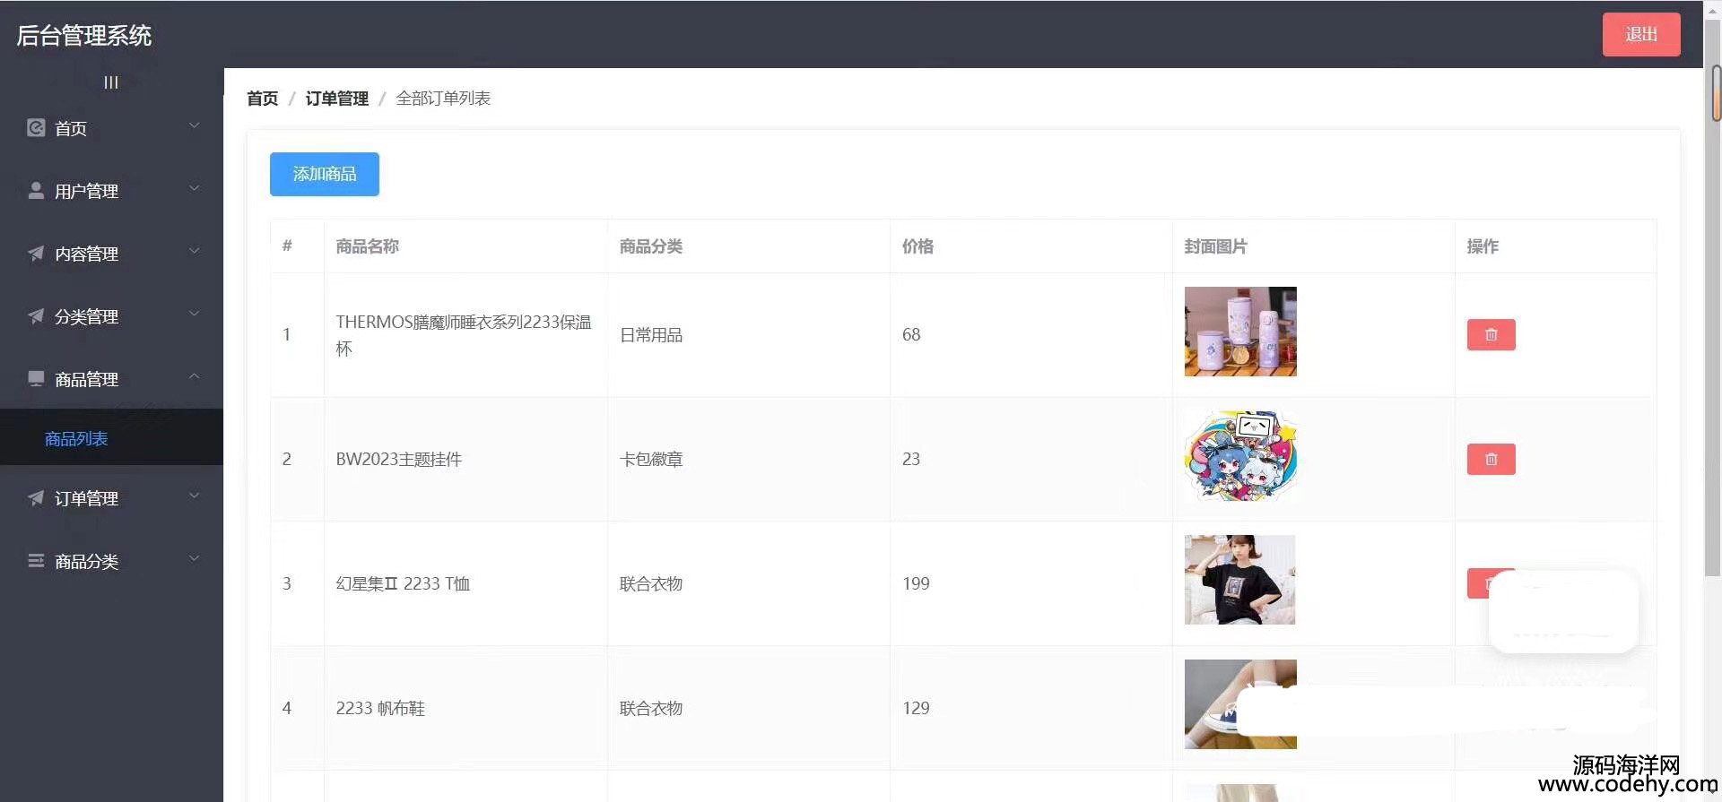Click the 添加商品 button
This screenshot has height=802, width=1722.
pyautogui.click(x=325, y=174)
